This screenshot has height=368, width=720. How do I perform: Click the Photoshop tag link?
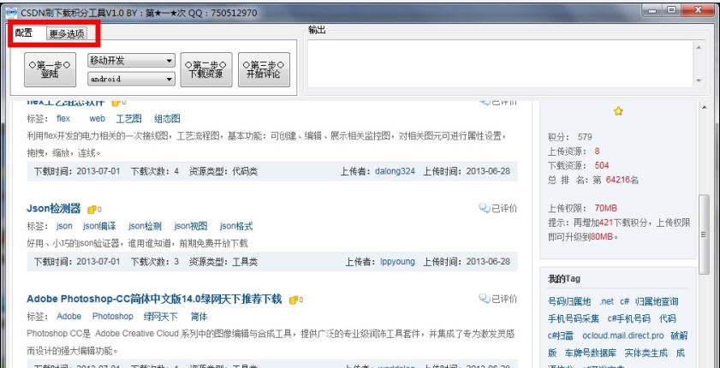point(112,317)
